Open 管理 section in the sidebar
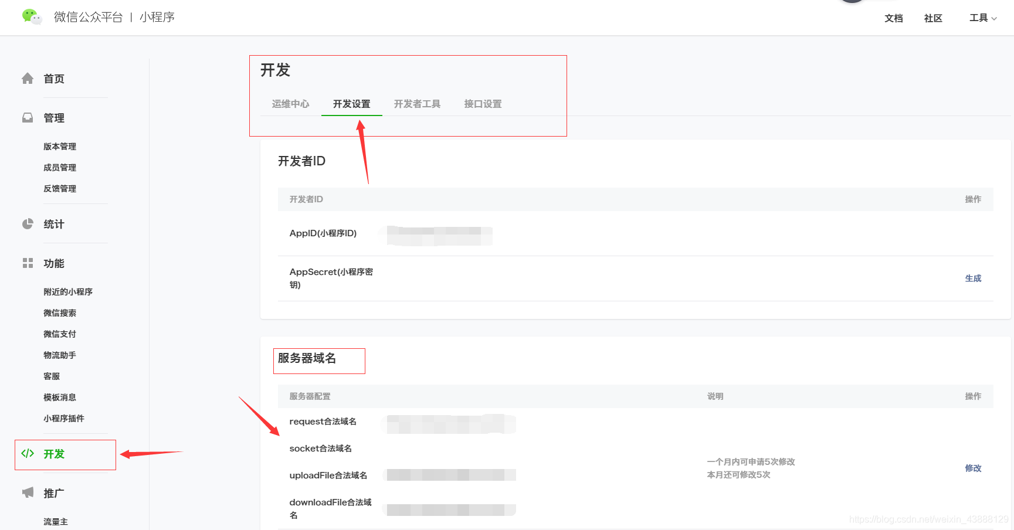 (54, 118)
